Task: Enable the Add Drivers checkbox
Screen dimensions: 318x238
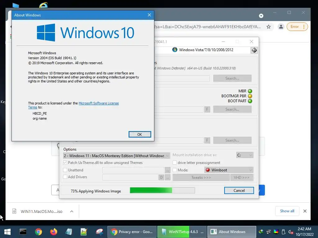Action: [65, 177]
